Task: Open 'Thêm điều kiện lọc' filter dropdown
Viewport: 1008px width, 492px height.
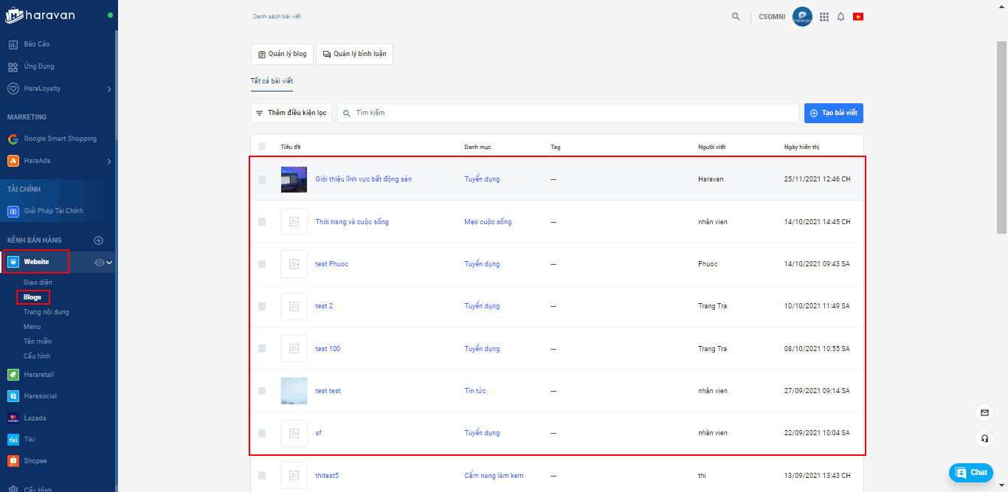Action: 291,113
